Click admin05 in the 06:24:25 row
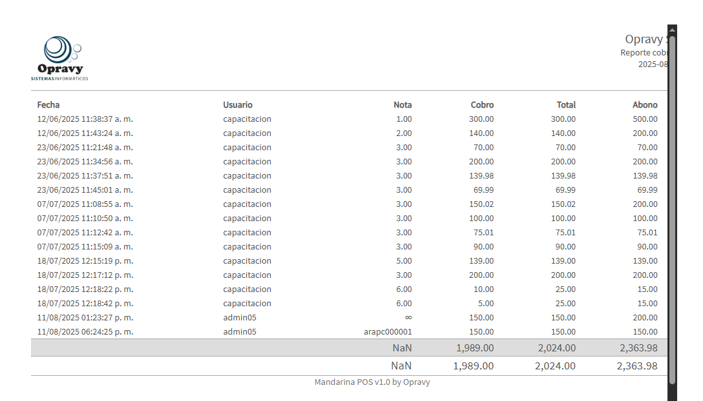 tap(240, 331)
